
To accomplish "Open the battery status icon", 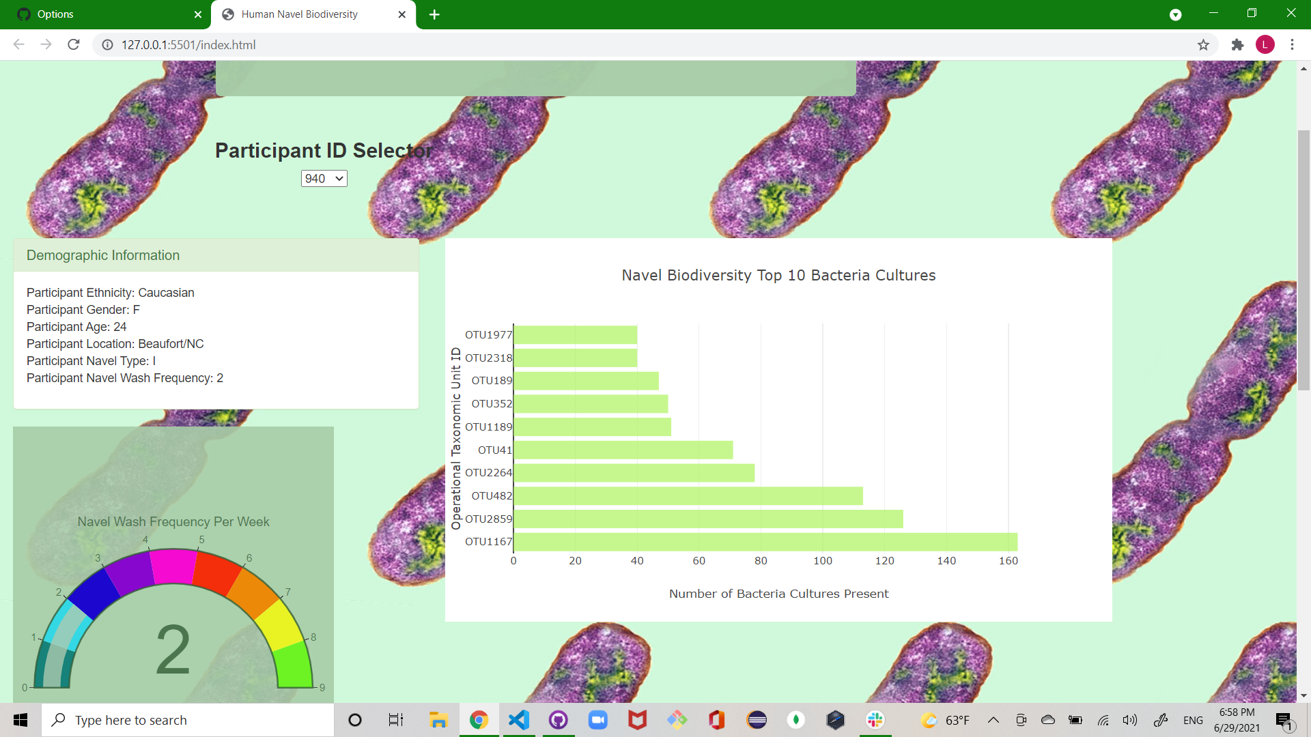I will coord(1075,720).
